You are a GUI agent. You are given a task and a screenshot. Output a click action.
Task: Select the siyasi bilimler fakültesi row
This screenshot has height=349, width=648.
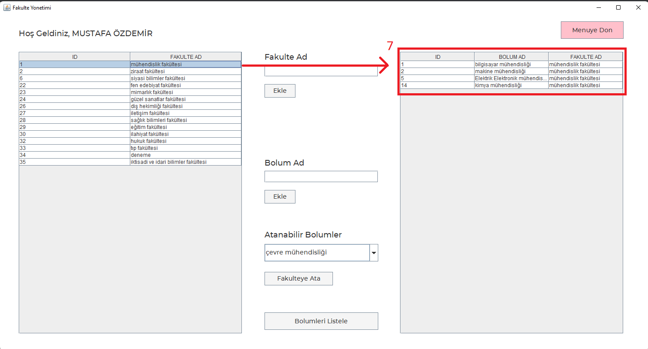coord(130,78)
